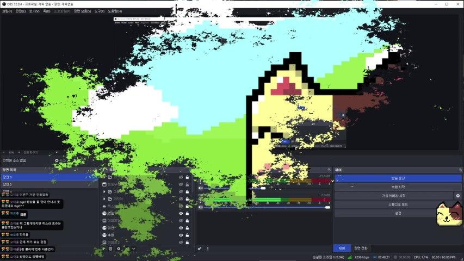Pop out the audio mixer dock
Image resolution: width=464 pixels, height=261 pixels.
pyautogui.click(x=329, y=170)
